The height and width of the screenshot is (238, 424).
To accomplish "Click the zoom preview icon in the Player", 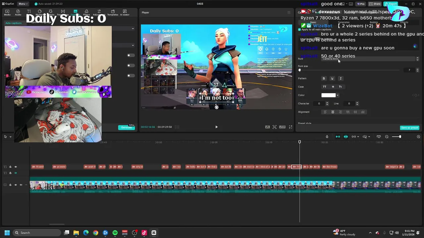I will [275, 127].
